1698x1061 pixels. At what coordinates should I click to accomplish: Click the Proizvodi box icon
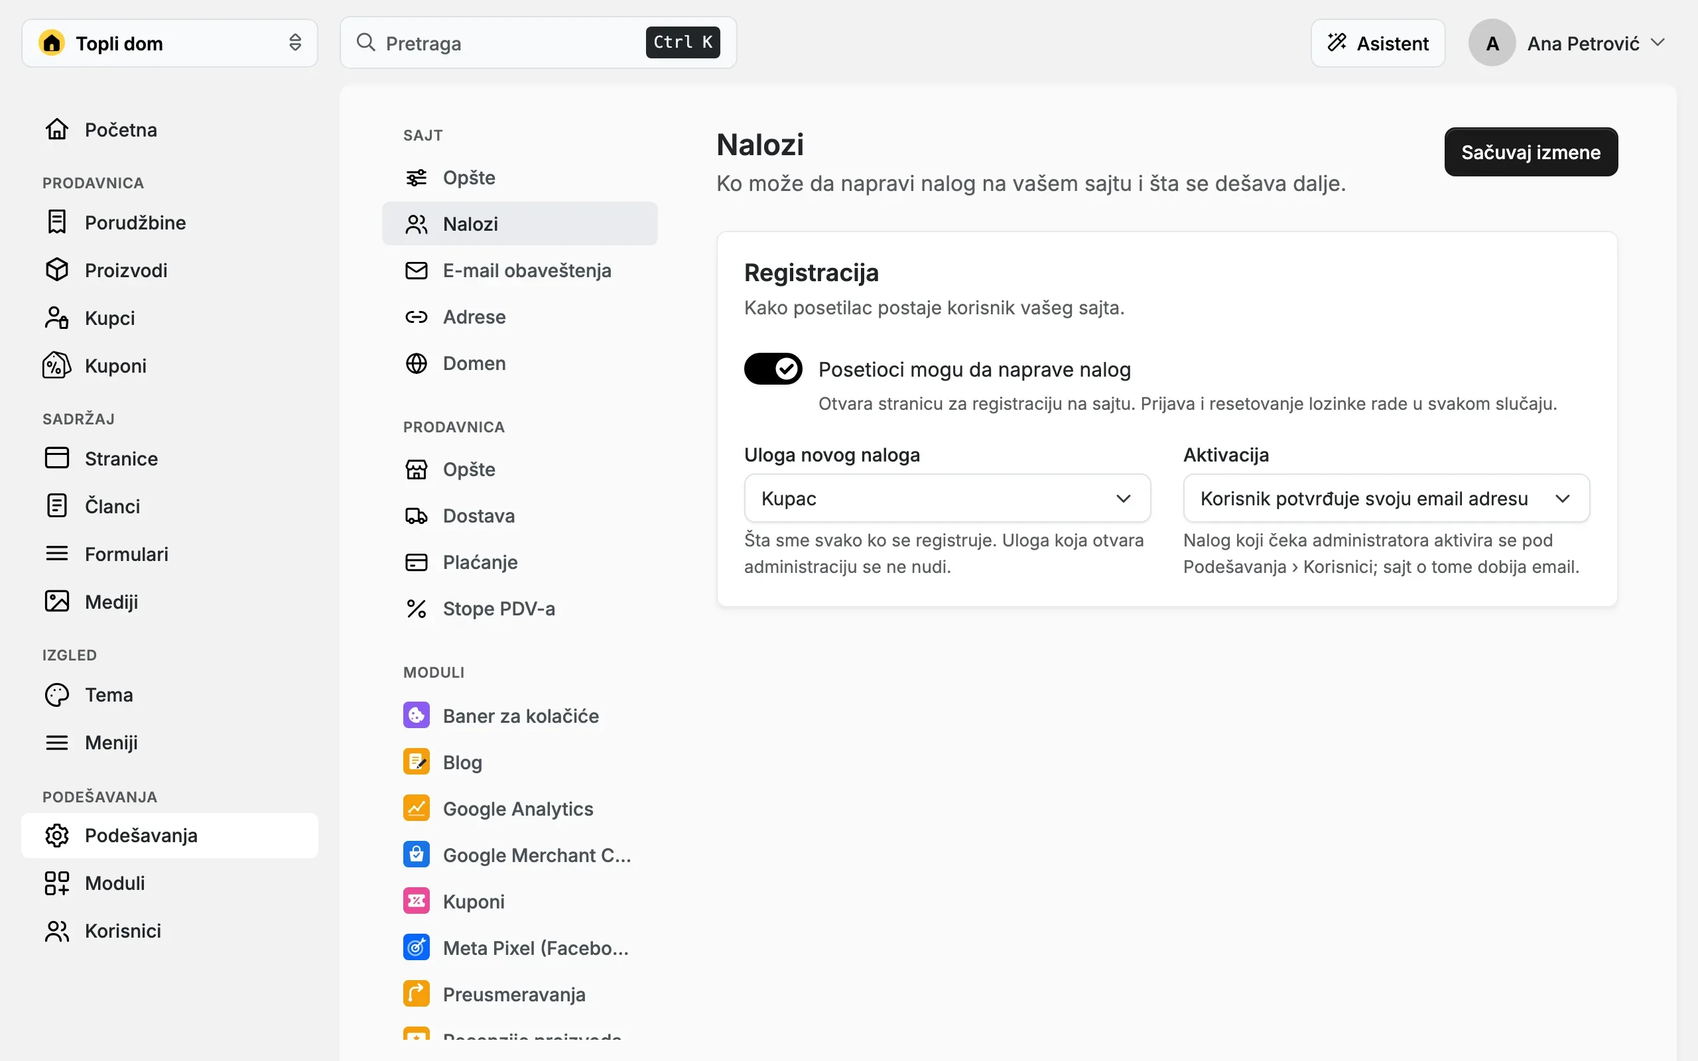pos(57,270)
